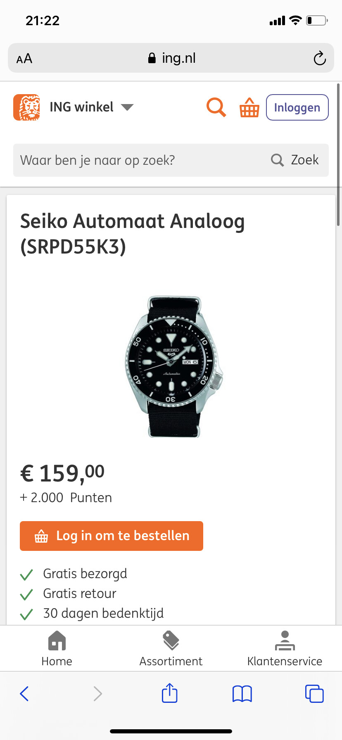Click the Inloggen button
The width and height of the screenshot is (342, 740).
pyautogui.click(x=297, y=107)
